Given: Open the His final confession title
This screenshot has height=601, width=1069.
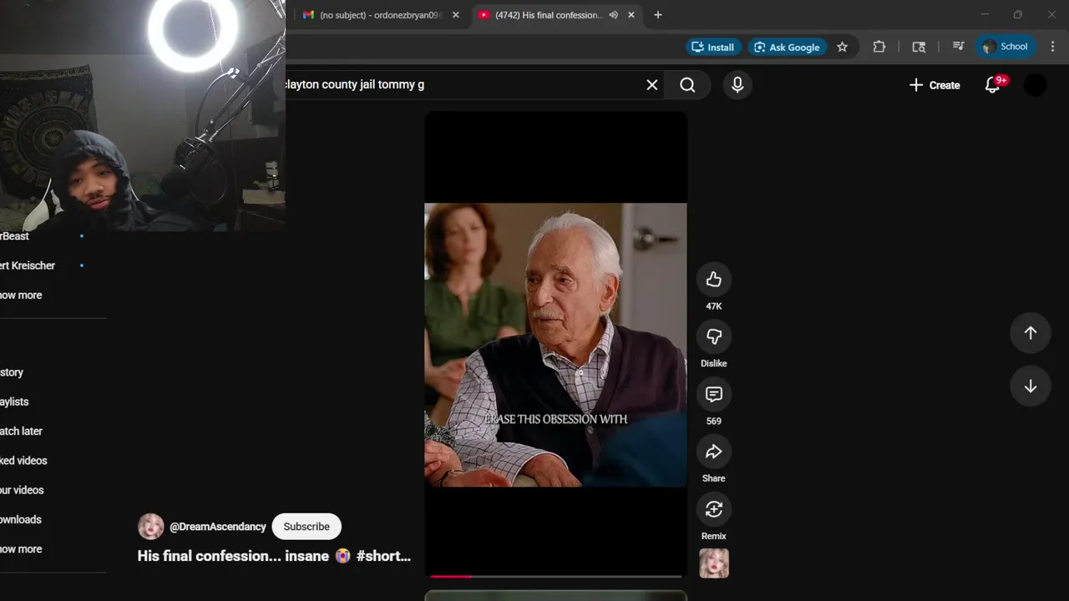Looking at the screenshot, I should [274, 556].
